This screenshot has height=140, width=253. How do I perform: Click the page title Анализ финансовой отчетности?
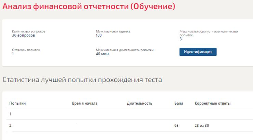point(89,6)
